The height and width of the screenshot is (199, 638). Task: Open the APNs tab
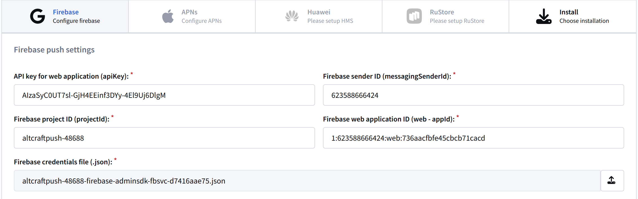pos(192,16)
